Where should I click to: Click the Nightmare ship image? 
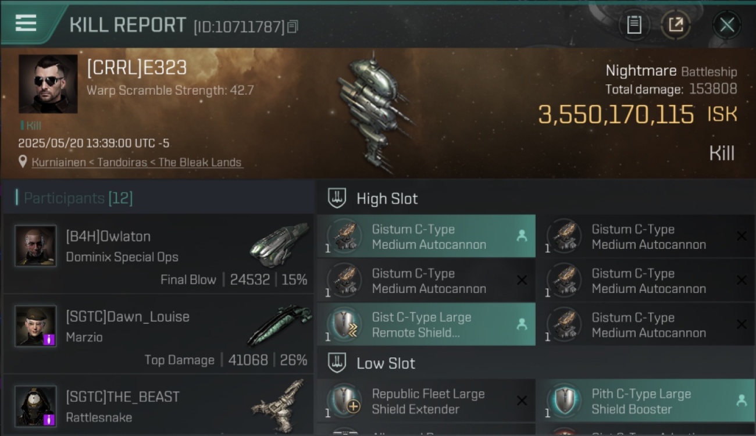[x=375, y=112]
